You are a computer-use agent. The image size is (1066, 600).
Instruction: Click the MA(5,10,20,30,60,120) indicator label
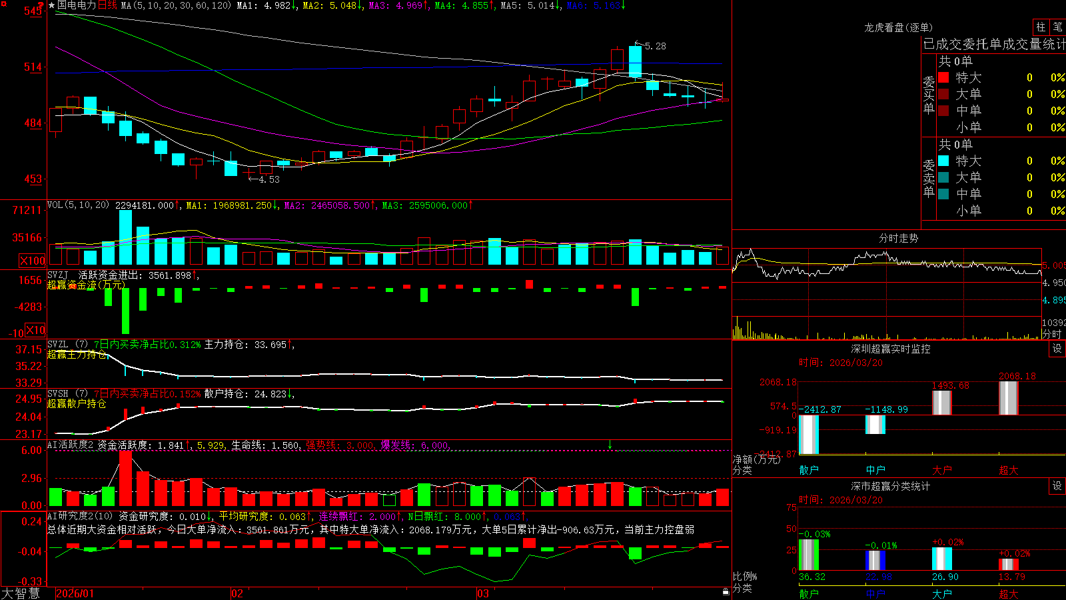point(176,5)
